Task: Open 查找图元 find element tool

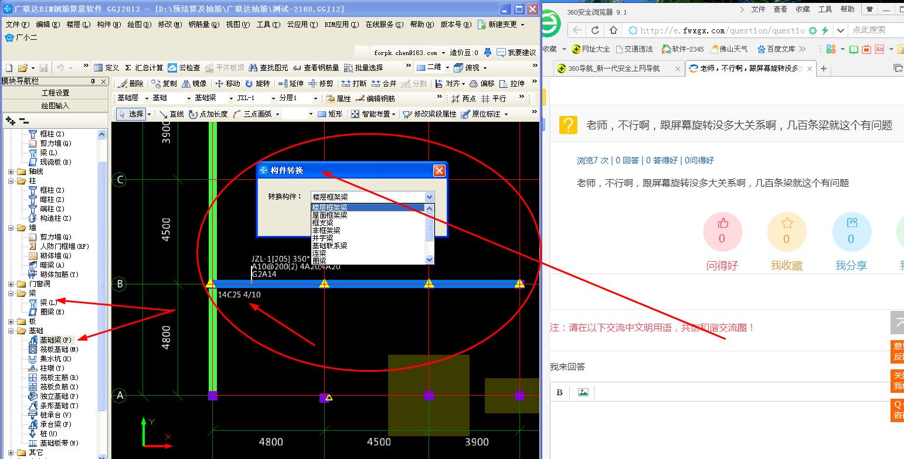Action: click(x=269, y=68)
